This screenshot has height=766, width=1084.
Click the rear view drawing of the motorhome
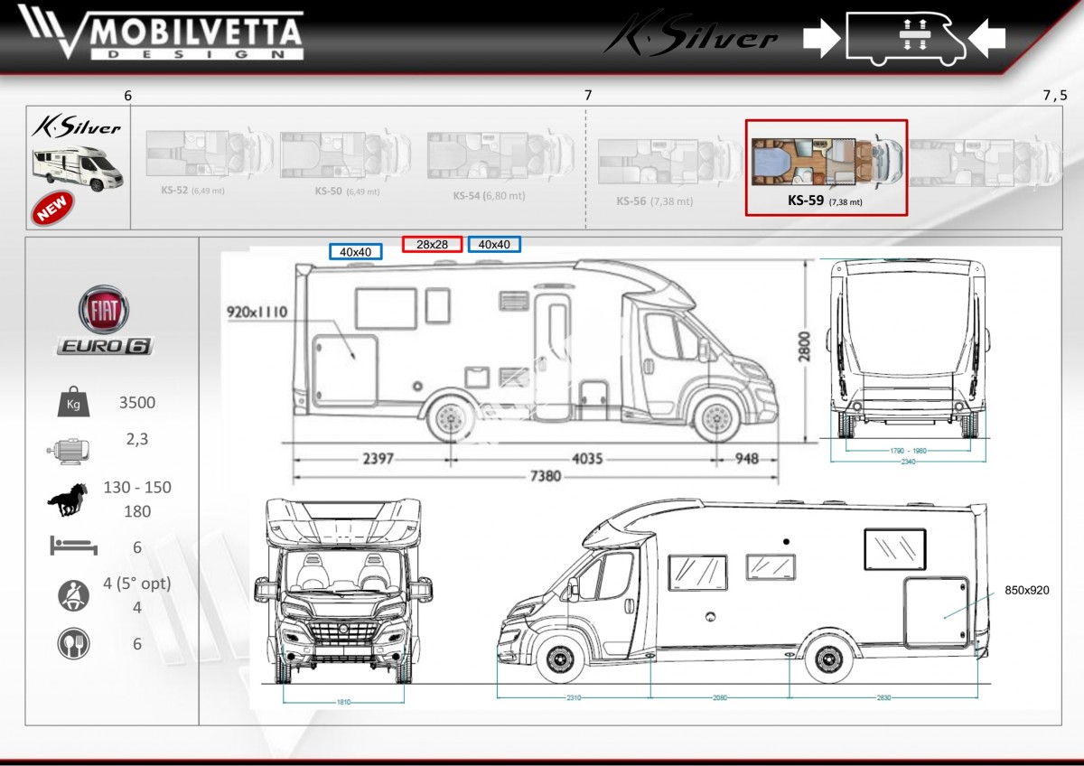coord(909,348)
